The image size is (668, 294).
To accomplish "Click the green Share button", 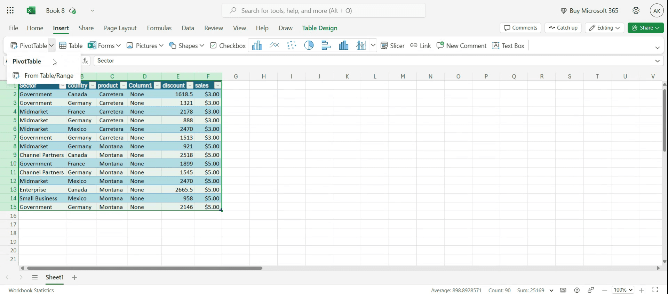I will coord(646,28).
